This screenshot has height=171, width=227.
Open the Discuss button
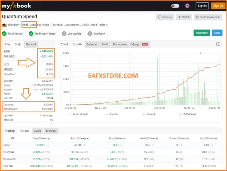tap(165, 17)
